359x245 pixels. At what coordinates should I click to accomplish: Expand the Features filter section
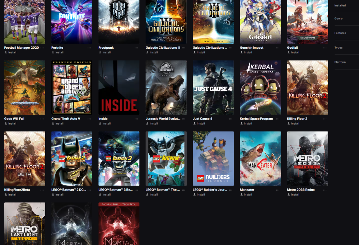coord(340,33)
